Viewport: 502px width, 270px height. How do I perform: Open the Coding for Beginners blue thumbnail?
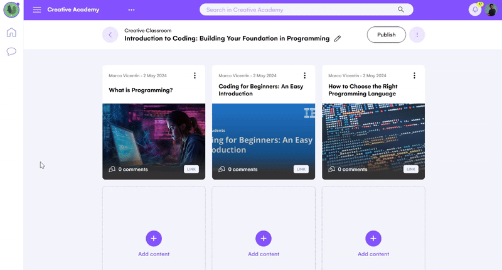click(264, 141)
